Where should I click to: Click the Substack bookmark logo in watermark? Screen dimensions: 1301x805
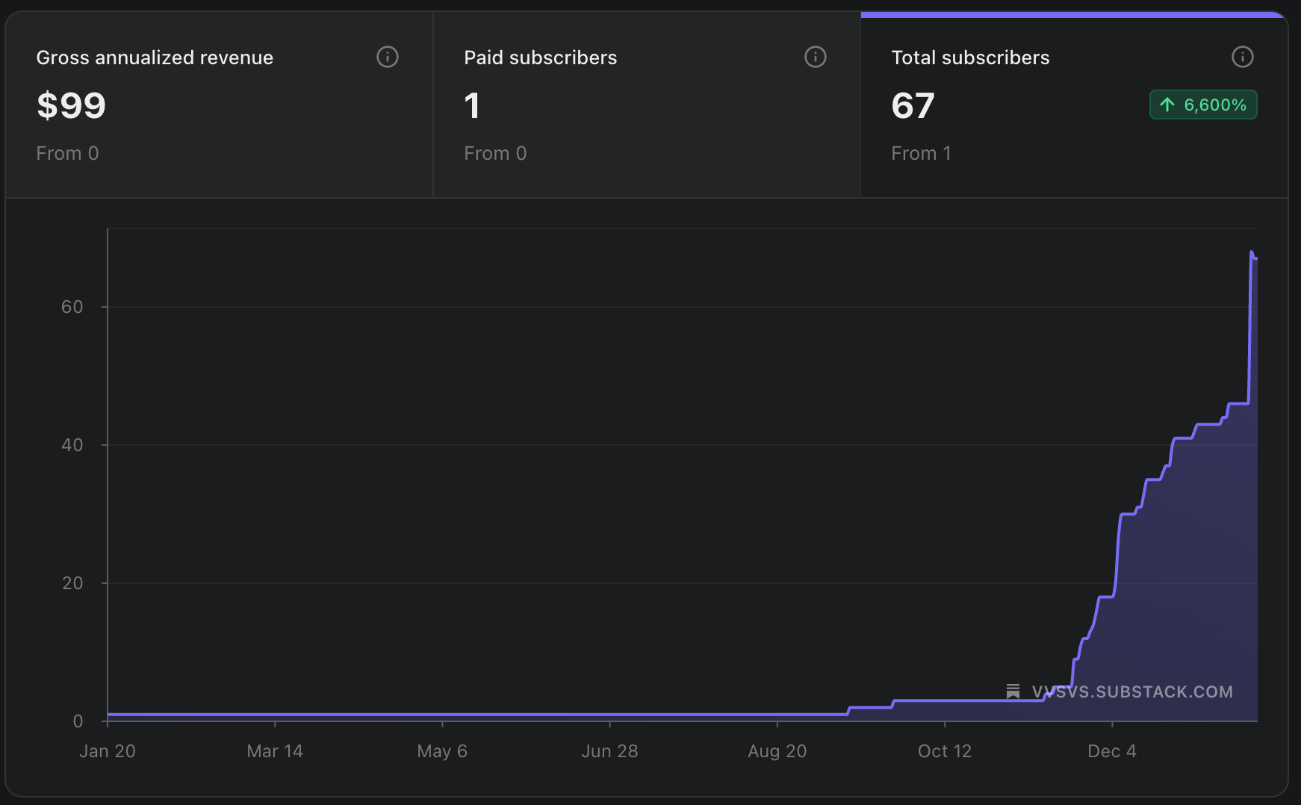1013,691
